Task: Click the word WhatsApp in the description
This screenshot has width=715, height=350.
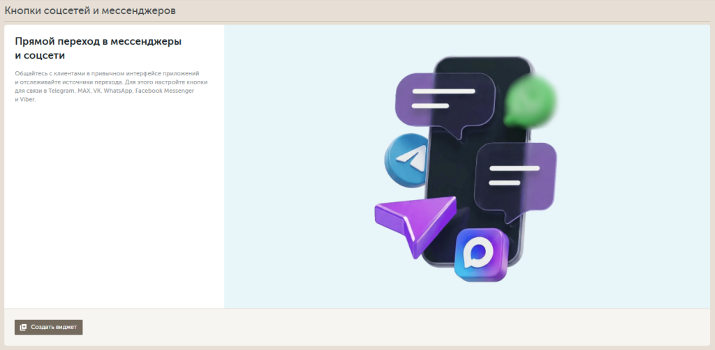Action: click(117, 91)
